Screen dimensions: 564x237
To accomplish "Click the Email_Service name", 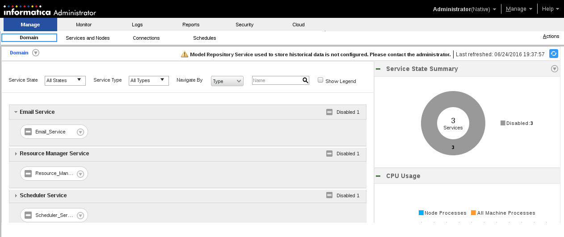I will [50, 132].
